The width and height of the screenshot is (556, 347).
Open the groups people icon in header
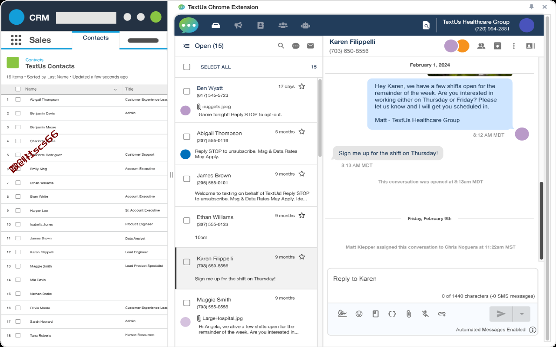point(283,25)
